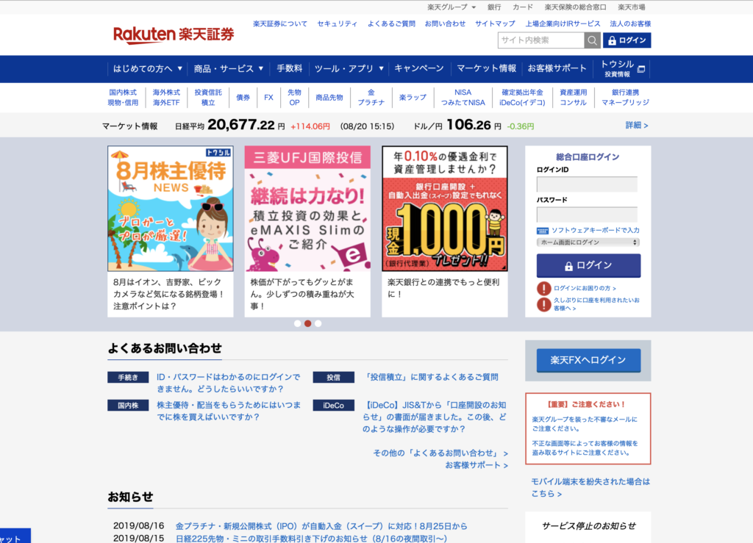This screenshot has height=543, width=753.
Task: Go to 確定拠出年金 iDeCo category
Action: click(523, 98)
